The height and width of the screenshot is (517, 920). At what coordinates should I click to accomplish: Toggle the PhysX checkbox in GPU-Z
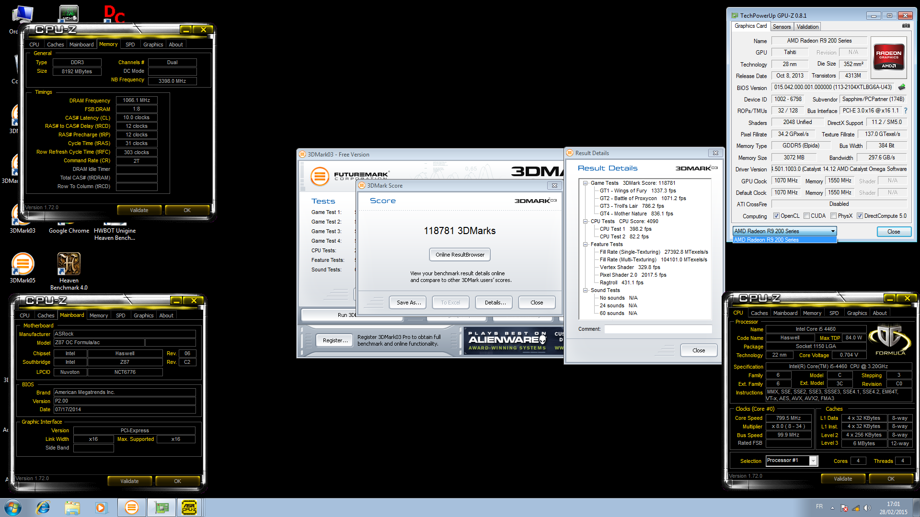pyautogui.click(x=833, y=216)
